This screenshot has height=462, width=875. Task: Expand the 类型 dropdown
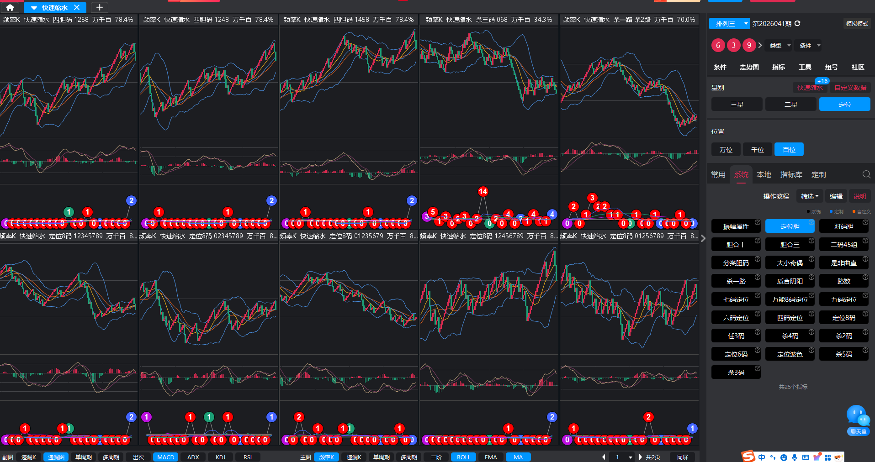pyautogui.click(x=780, y=45)
